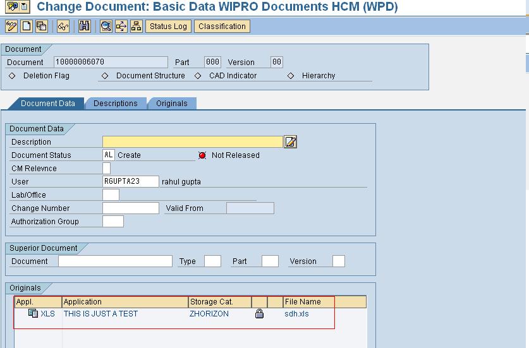Click the Classification button
The image size is (529, 348).
click(222, 27)
